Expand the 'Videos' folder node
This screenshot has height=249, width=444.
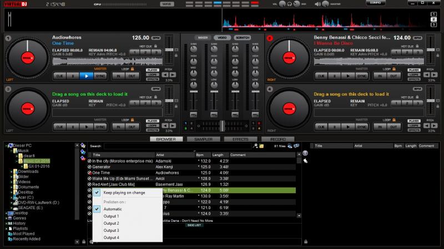[x=12, y=182]
